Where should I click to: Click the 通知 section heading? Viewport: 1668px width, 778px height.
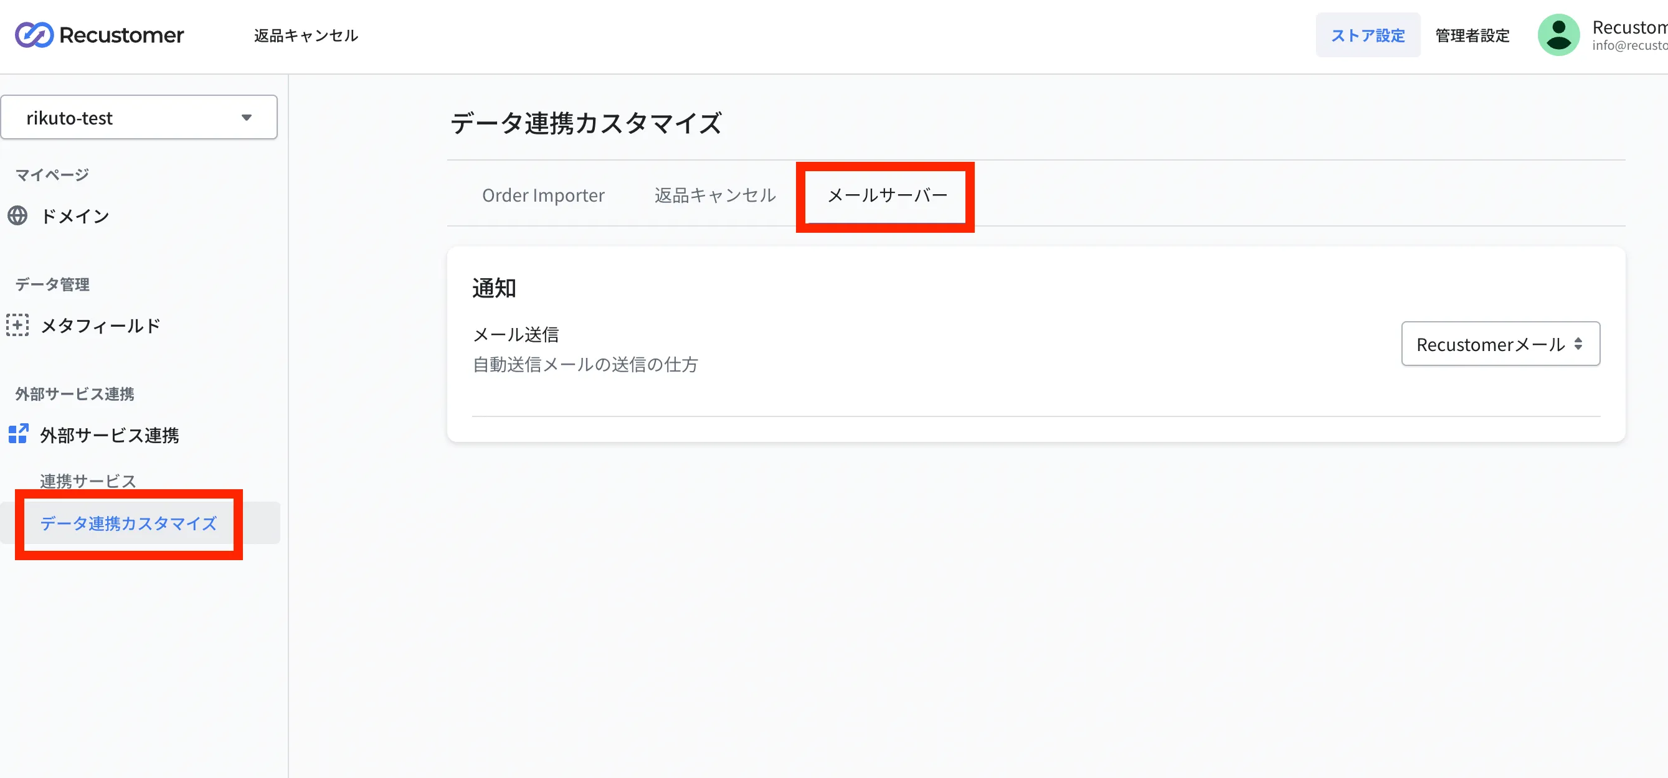point(494,288)
